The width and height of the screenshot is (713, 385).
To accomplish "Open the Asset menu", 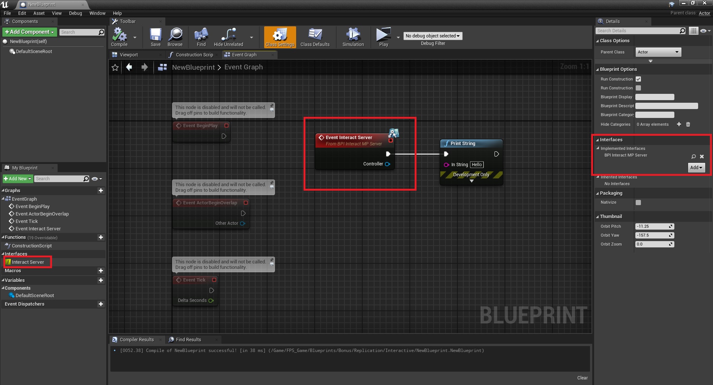I will pos(39,13).
